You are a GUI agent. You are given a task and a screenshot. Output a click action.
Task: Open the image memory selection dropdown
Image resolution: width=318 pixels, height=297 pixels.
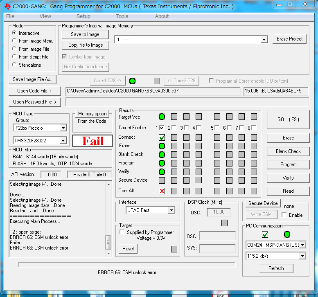tap(264, 40)
